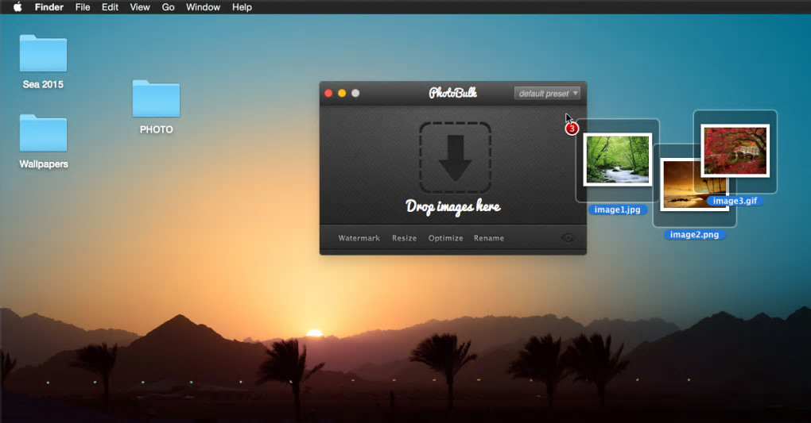Open the Go menu
This screenshot has width=811, height=423.
[x=168, y=7]
